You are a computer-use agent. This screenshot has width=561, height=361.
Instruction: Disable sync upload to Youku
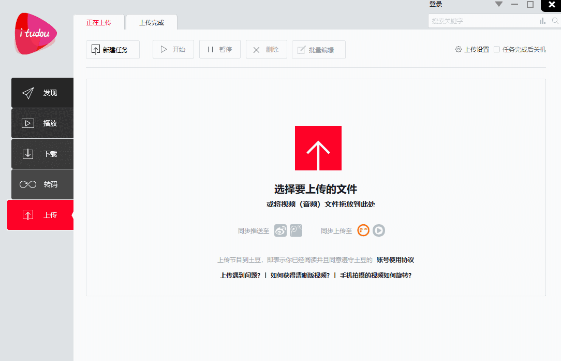click(378, 230)
